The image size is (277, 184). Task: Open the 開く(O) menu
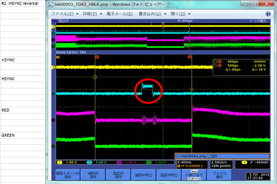[178, 14]
